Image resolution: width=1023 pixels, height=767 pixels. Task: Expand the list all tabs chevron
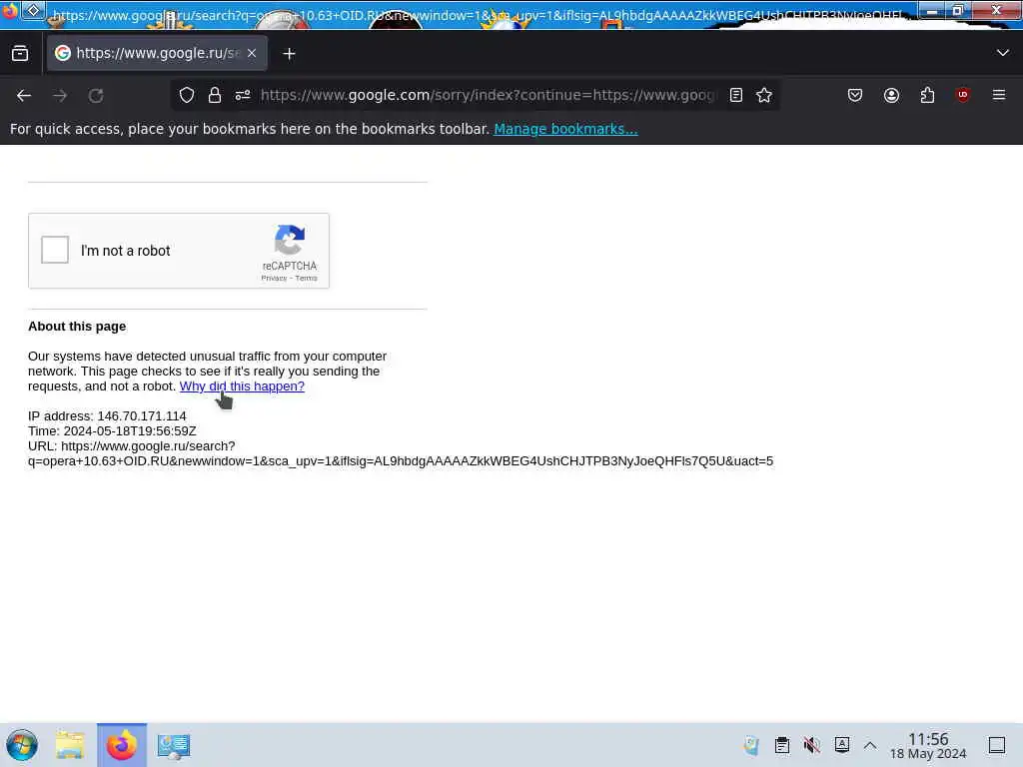pyautogui.click(x=1003, y=53)
